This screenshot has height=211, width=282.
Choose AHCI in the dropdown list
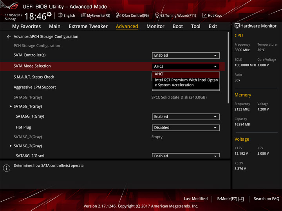(x=186, y=74)
